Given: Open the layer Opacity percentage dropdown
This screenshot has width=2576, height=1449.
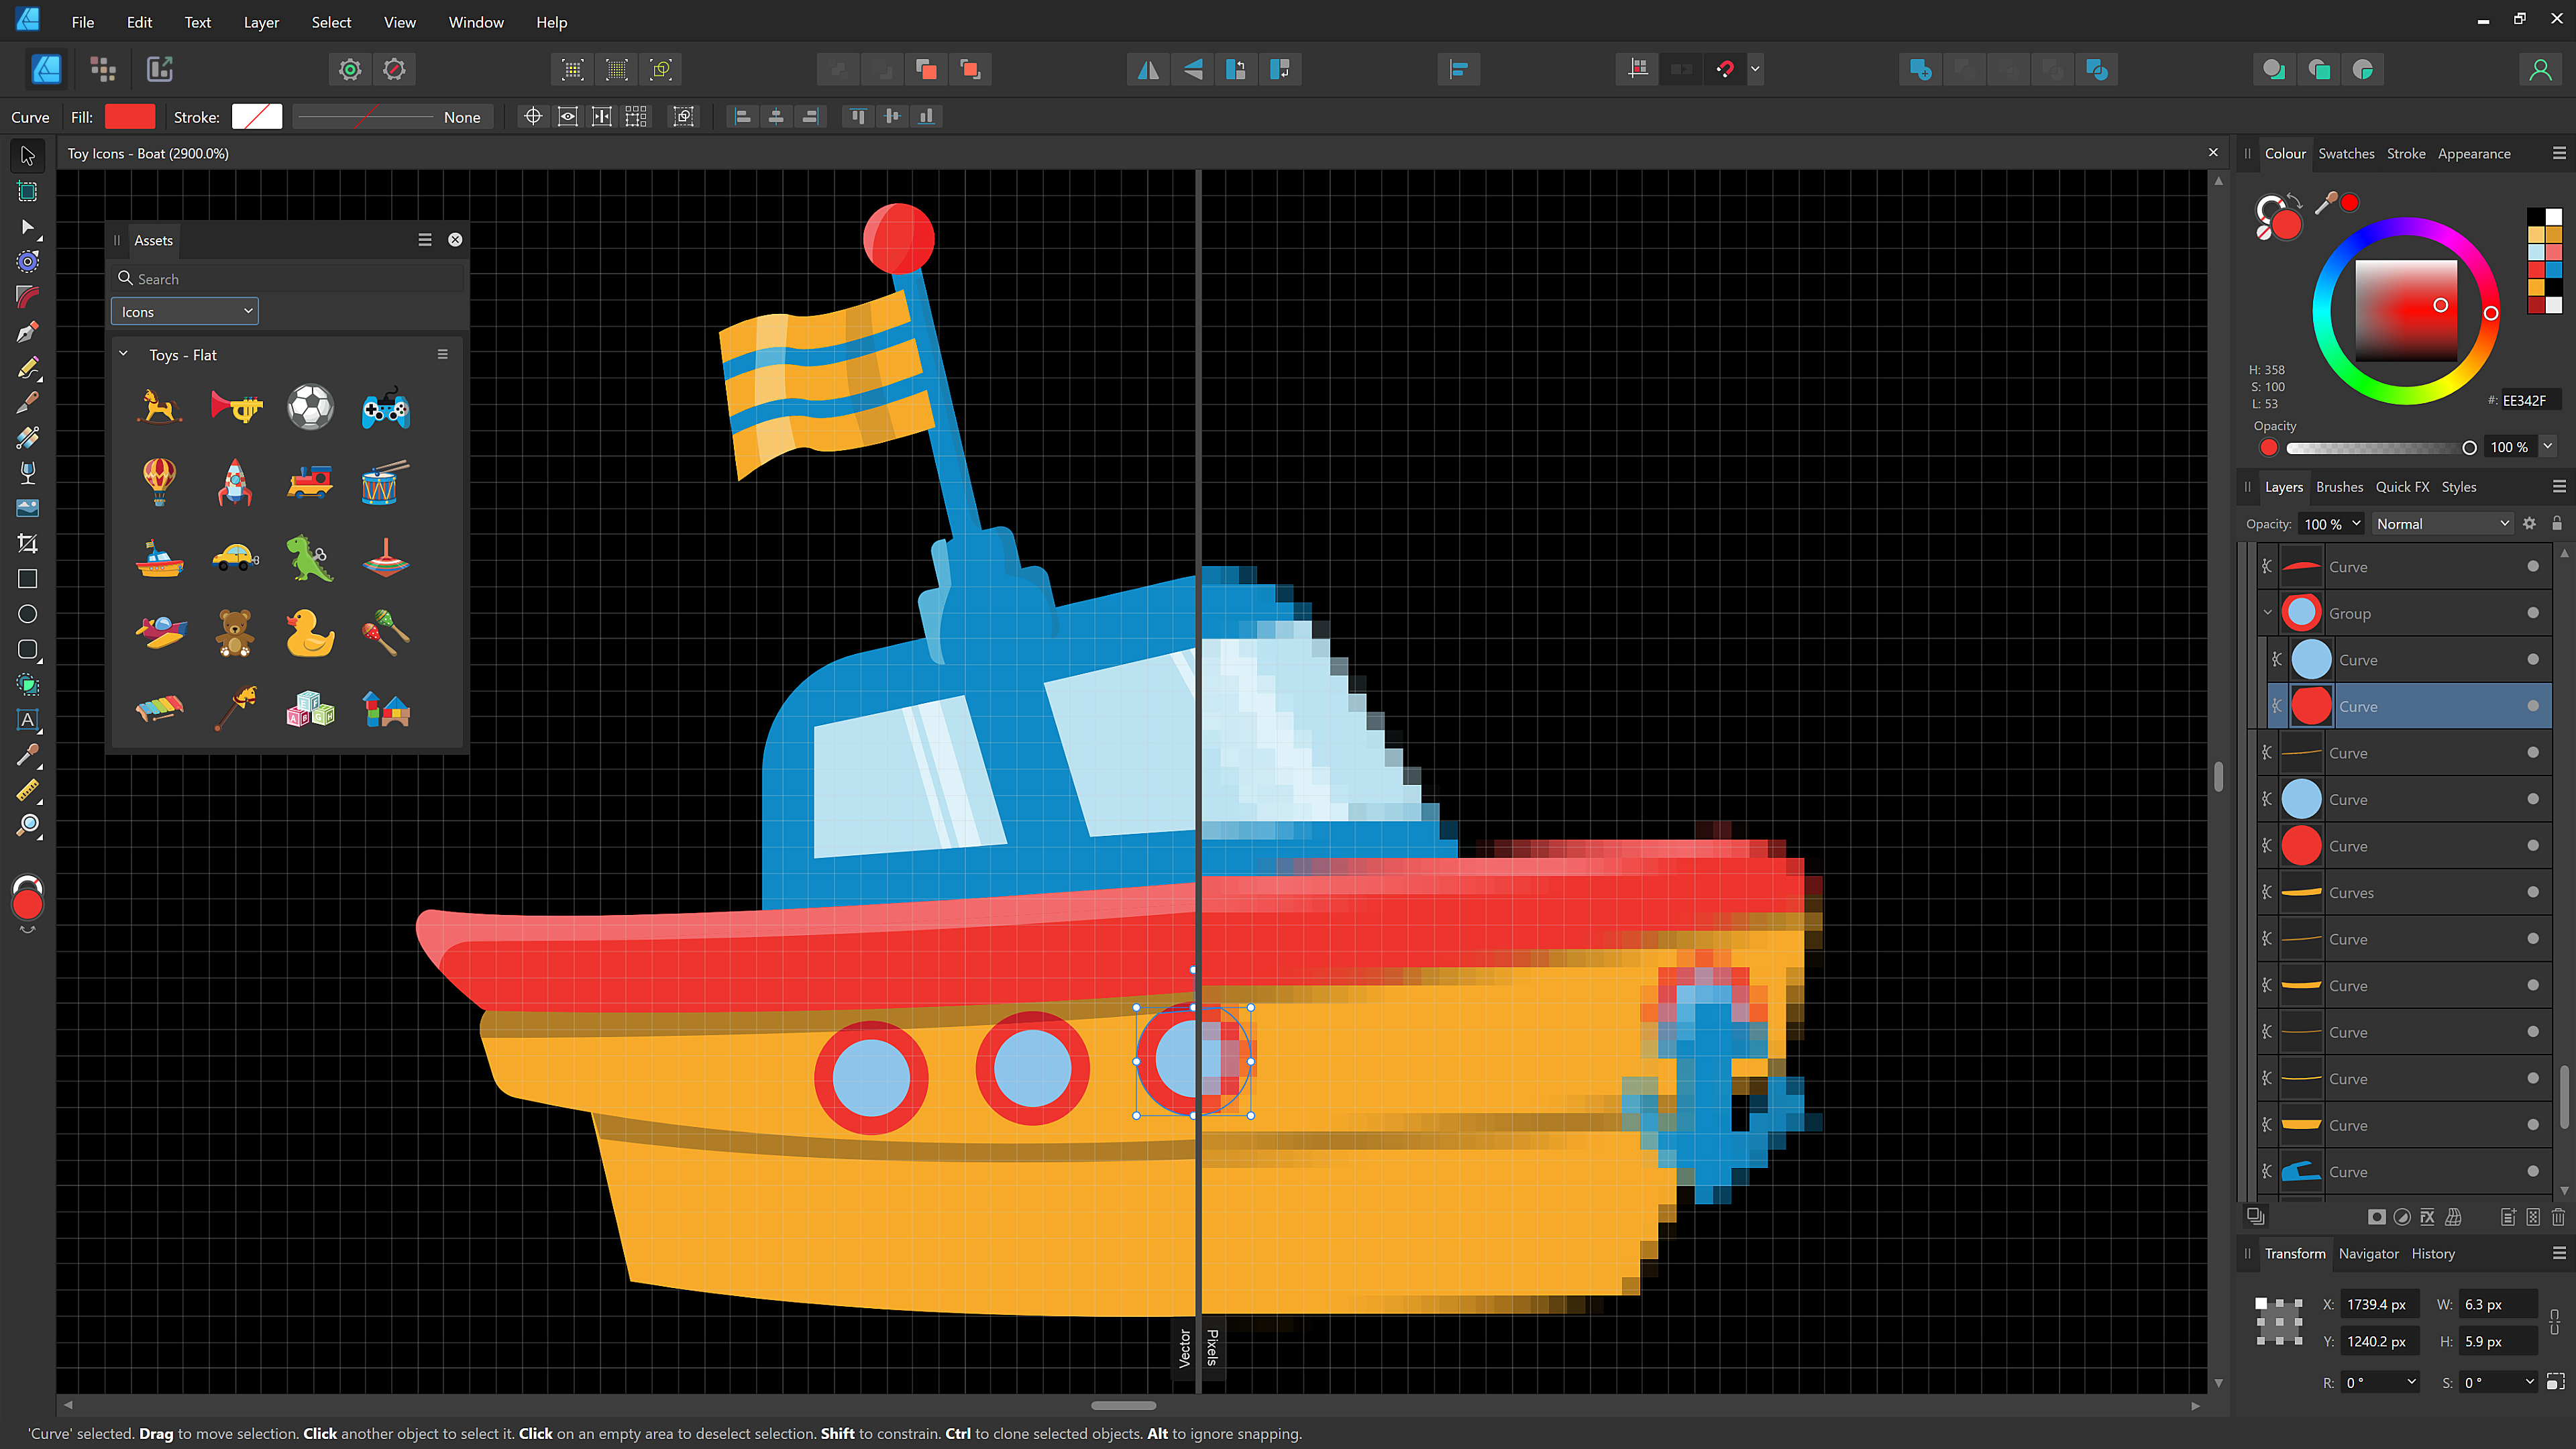Looking at the screenshot, I should tap(2356, 523).
